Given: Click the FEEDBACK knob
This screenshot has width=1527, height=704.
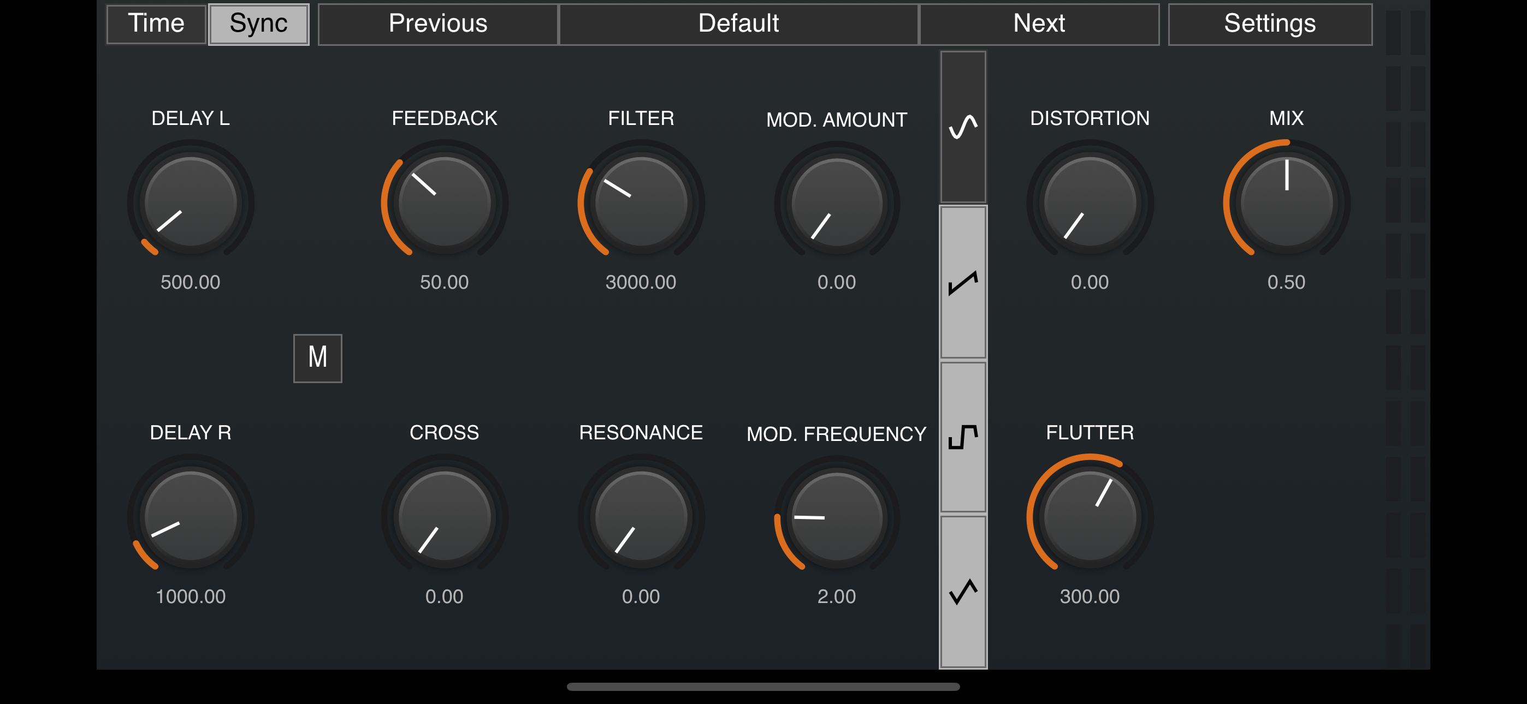Looking at the screenshot, I should [x=445, y=201].
